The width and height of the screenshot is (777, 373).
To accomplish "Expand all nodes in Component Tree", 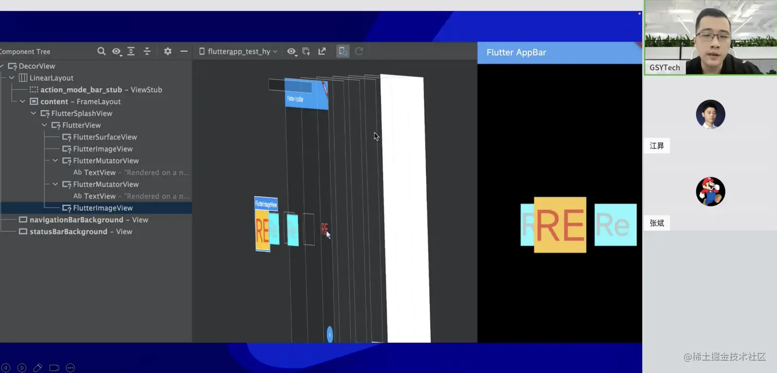I will [131, 51].
